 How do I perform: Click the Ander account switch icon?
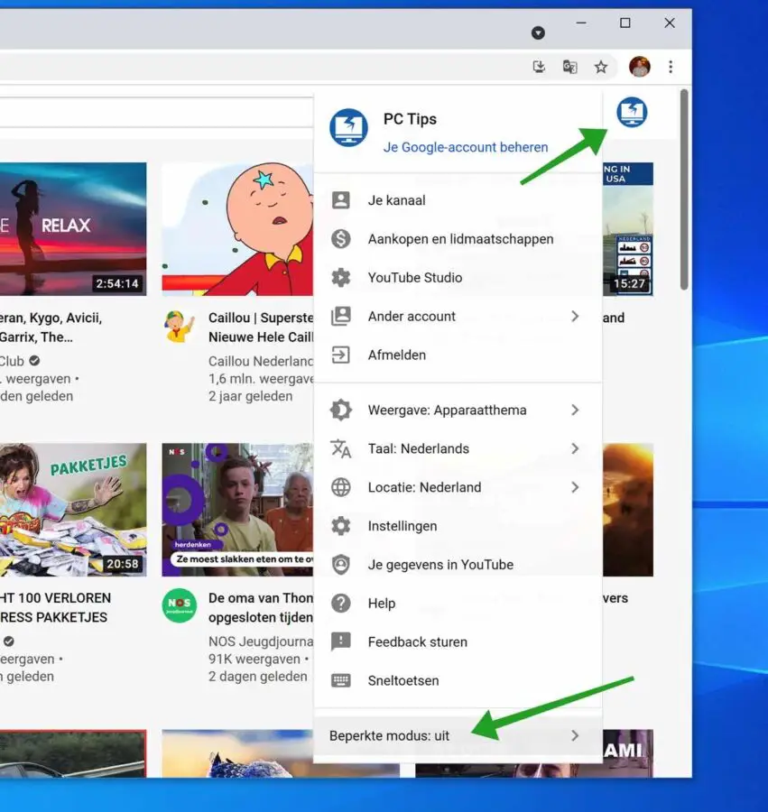(341, 316)
